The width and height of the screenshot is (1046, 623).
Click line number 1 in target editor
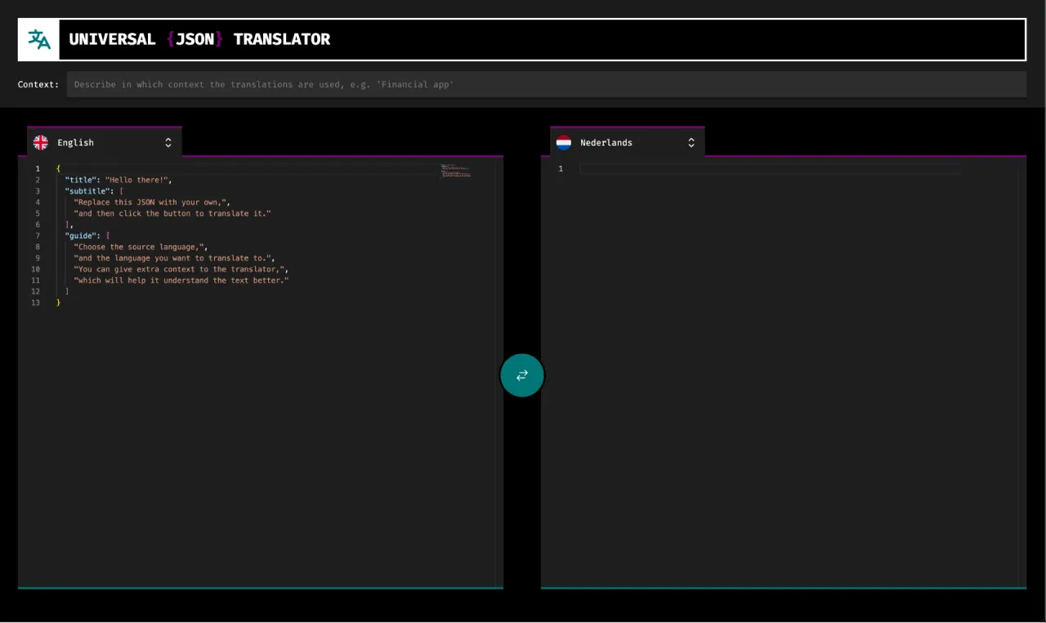coord(561,168)
